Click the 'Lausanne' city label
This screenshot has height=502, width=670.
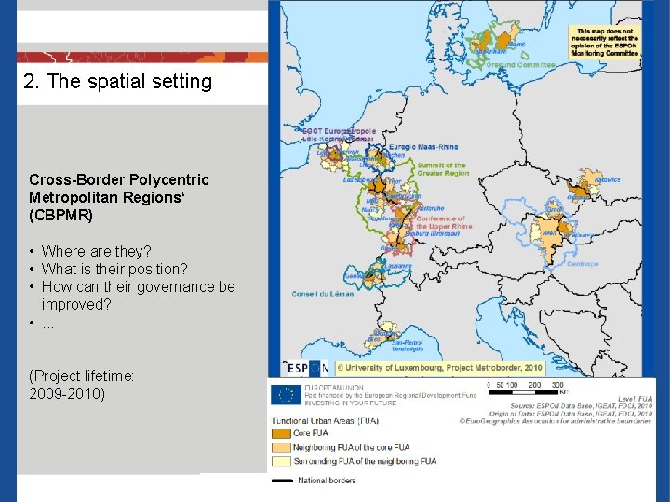point(398,266)
